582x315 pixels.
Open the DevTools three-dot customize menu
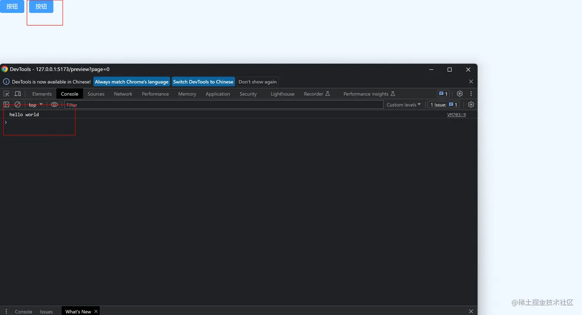(x=471, y=94)
